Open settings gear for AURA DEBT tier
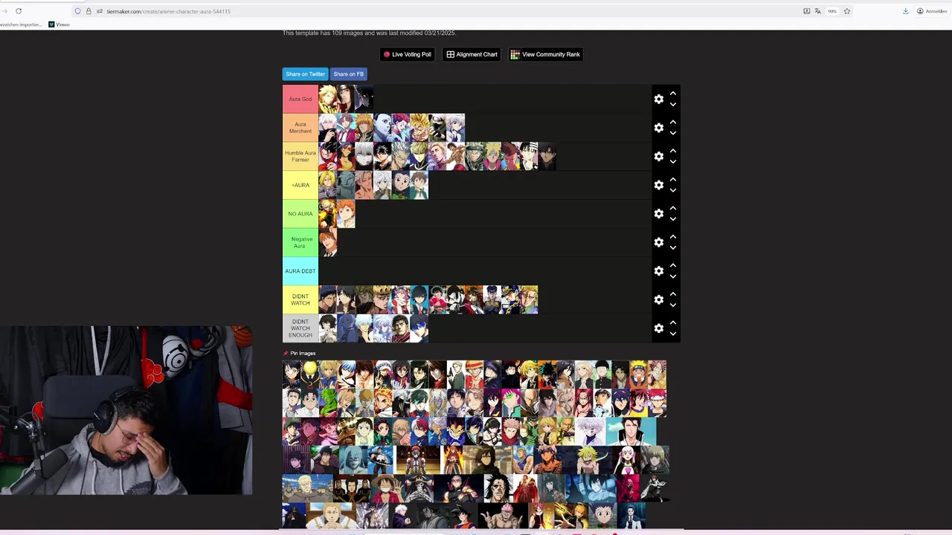 coord(658,270)
